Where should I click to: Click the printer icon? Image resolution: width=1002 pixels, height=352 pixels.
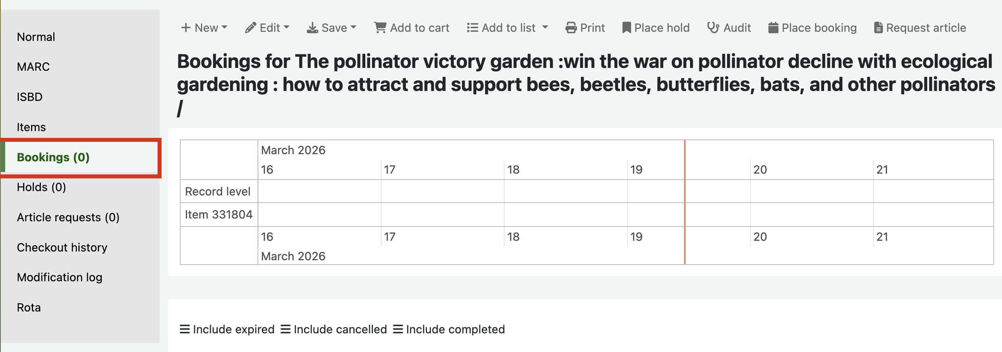click(x=571, y=28)
